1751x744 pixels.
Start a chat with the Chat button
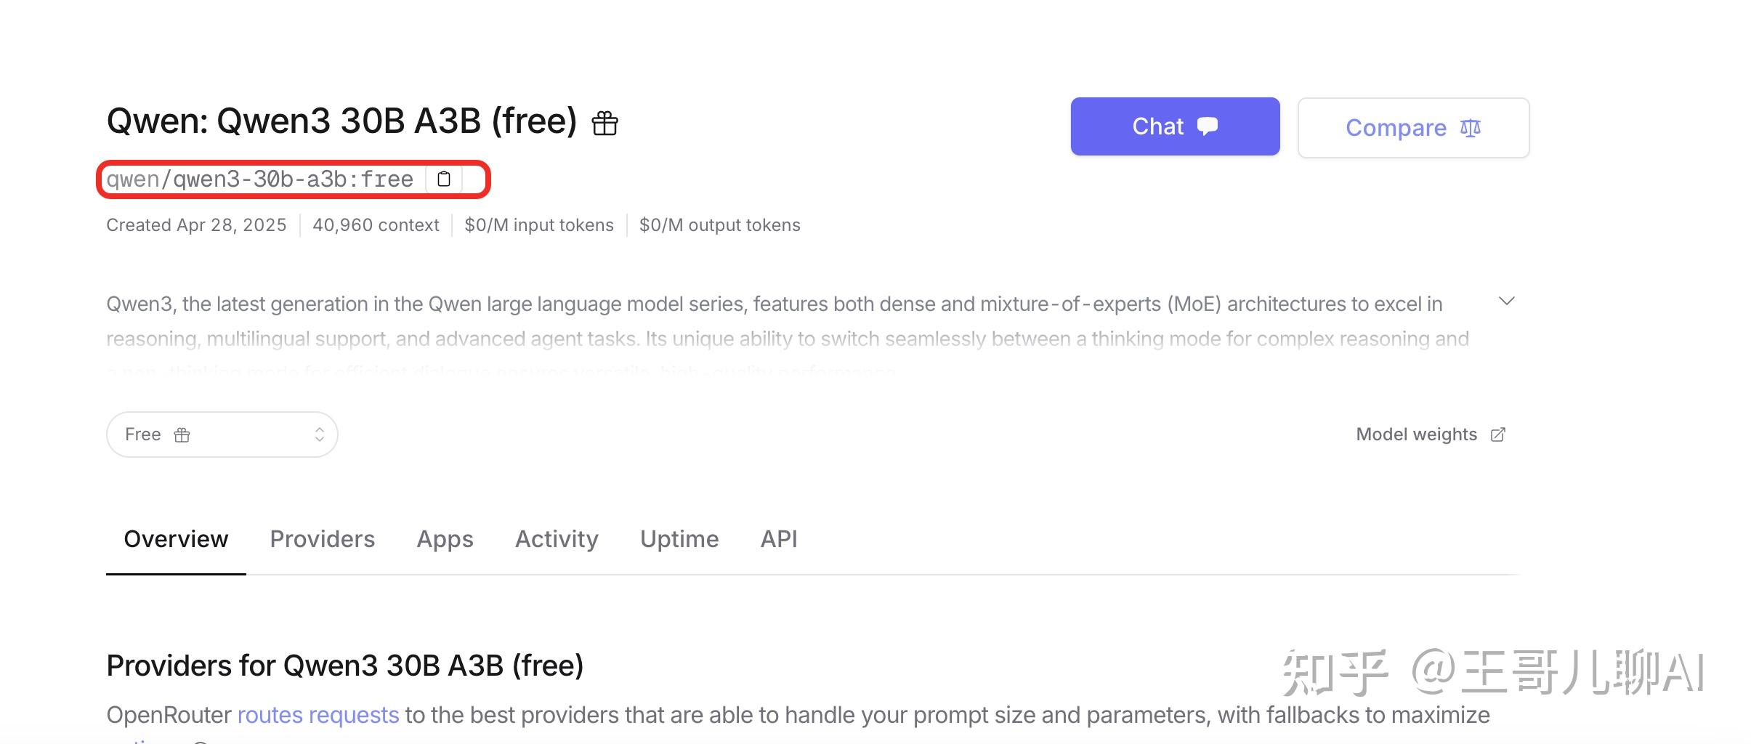tap(1174, 126)
